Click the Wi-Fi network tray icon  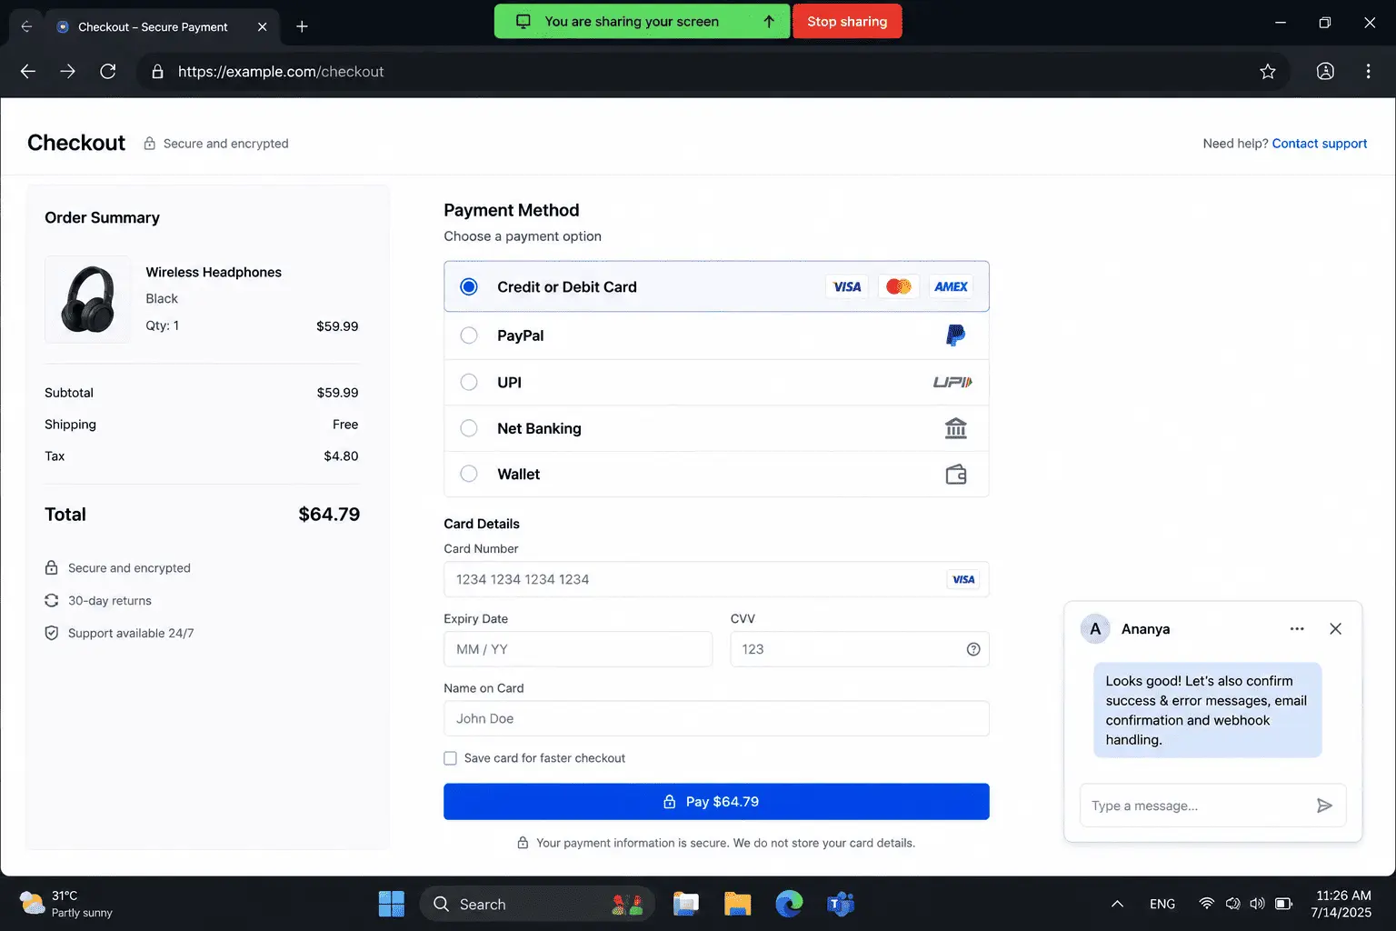pyautogui.click(x=1207, y=904)
